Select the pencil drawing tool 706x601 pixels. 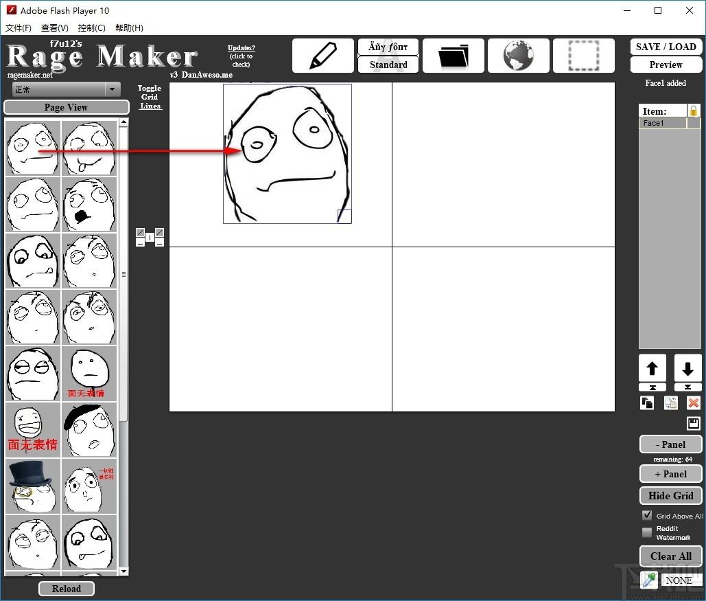pyautogui.click(x=323, y=56)
